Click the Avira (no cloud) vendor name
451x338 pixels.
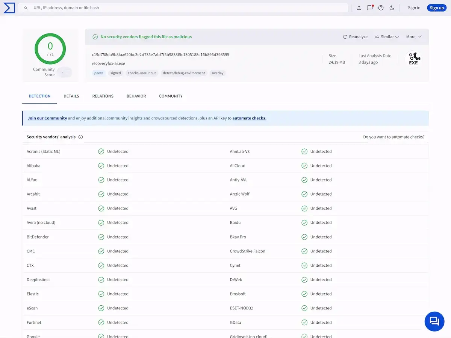(41, 223)
